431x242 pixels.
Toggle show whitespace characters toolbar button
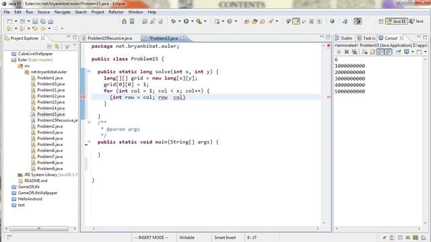[319, 21]
